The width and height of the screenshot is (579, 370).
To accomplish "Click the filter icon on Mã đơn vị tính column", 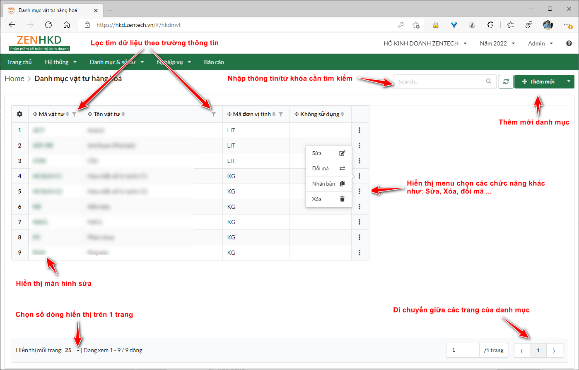I will point(281,114).
